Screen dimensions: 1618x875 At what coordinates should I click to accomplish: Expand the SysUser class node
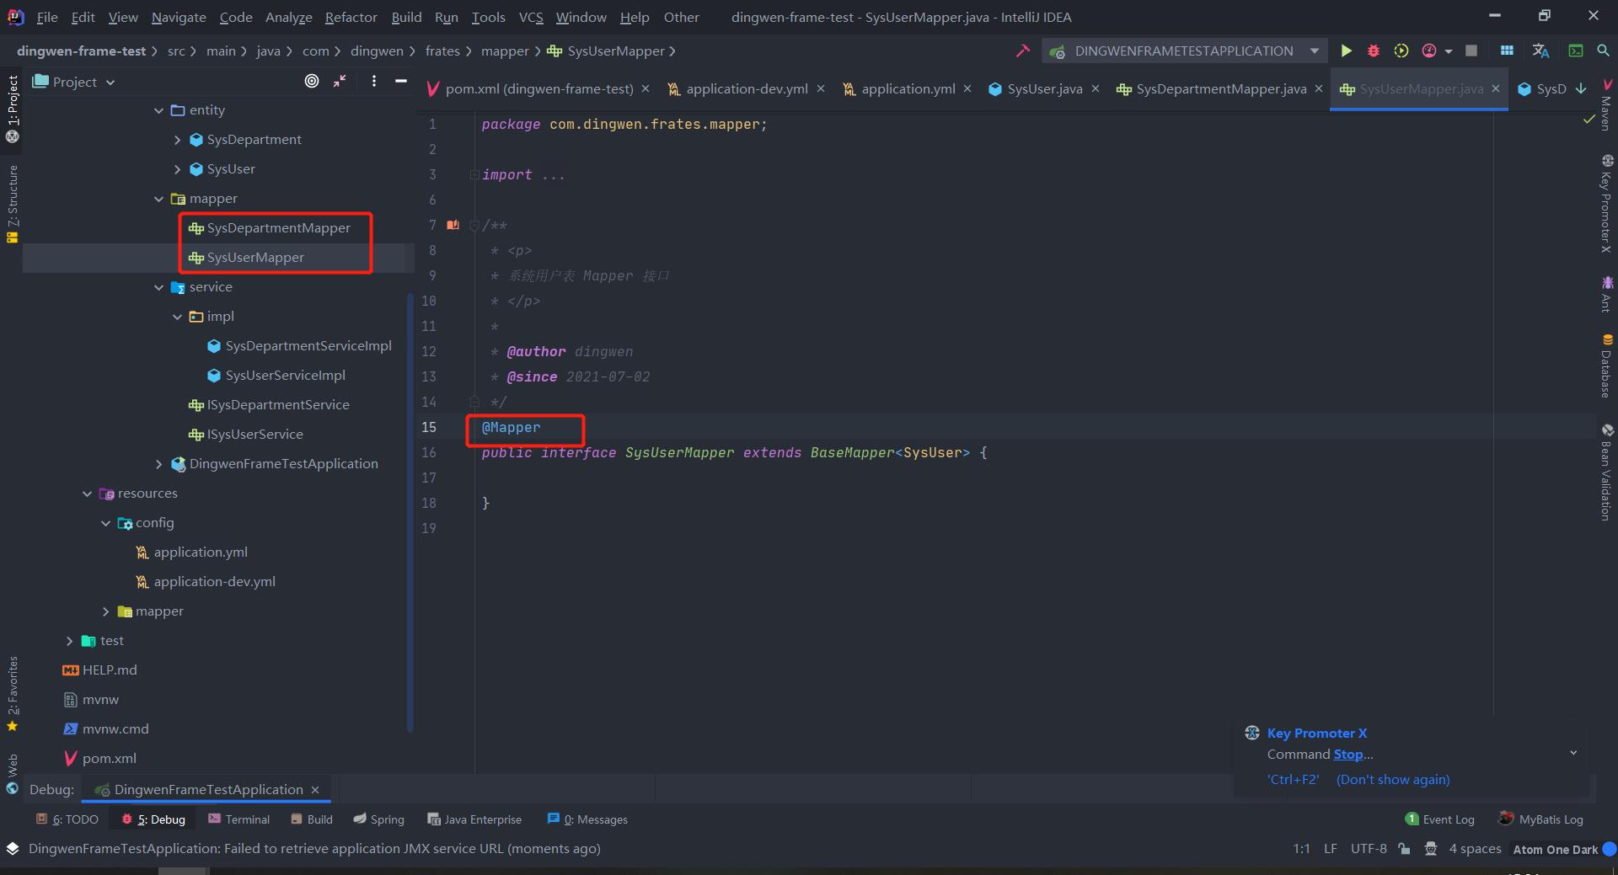pos(177,169)
